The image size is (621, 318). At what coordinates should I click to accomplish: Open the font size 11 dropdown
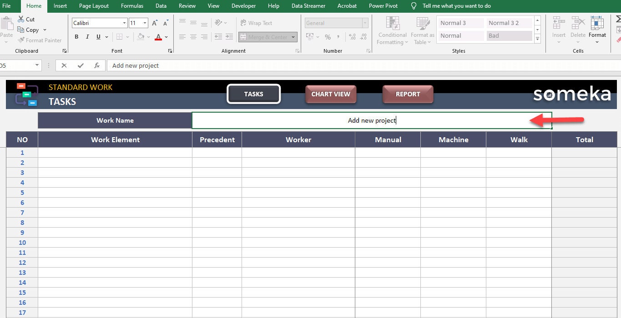(x=145, y=23)
